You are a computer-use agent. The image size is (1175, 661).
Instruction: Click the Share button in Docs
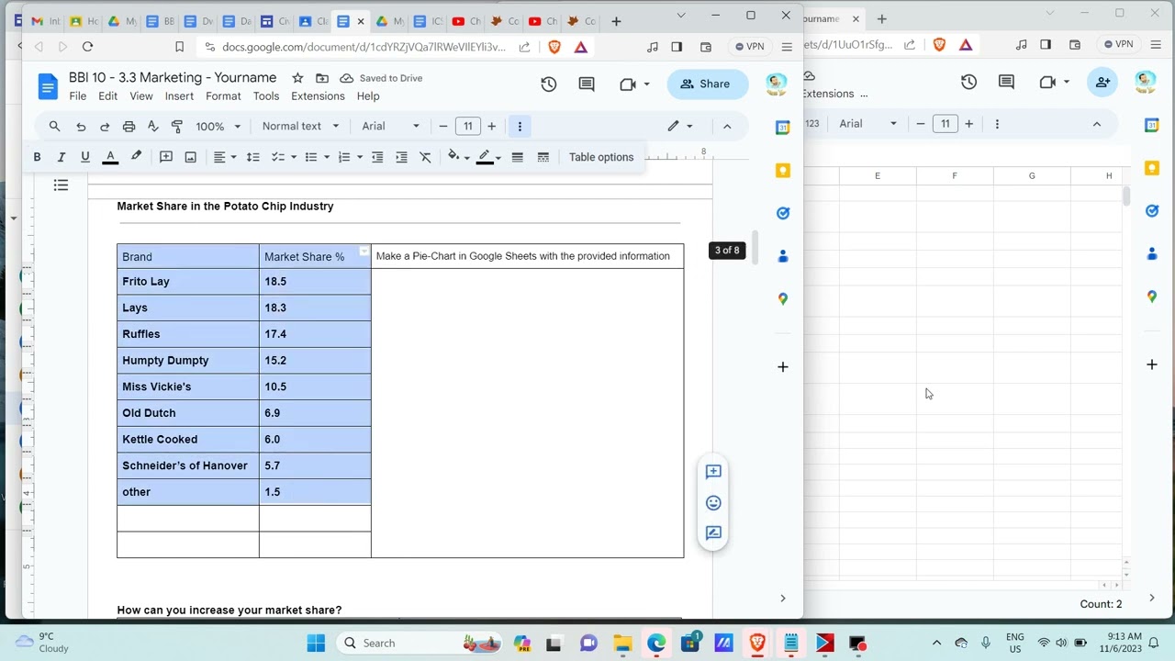point(705,84)
